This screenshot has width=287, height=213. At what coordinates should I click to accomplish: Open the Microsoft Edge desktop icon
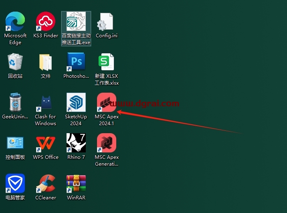[15, 21]
